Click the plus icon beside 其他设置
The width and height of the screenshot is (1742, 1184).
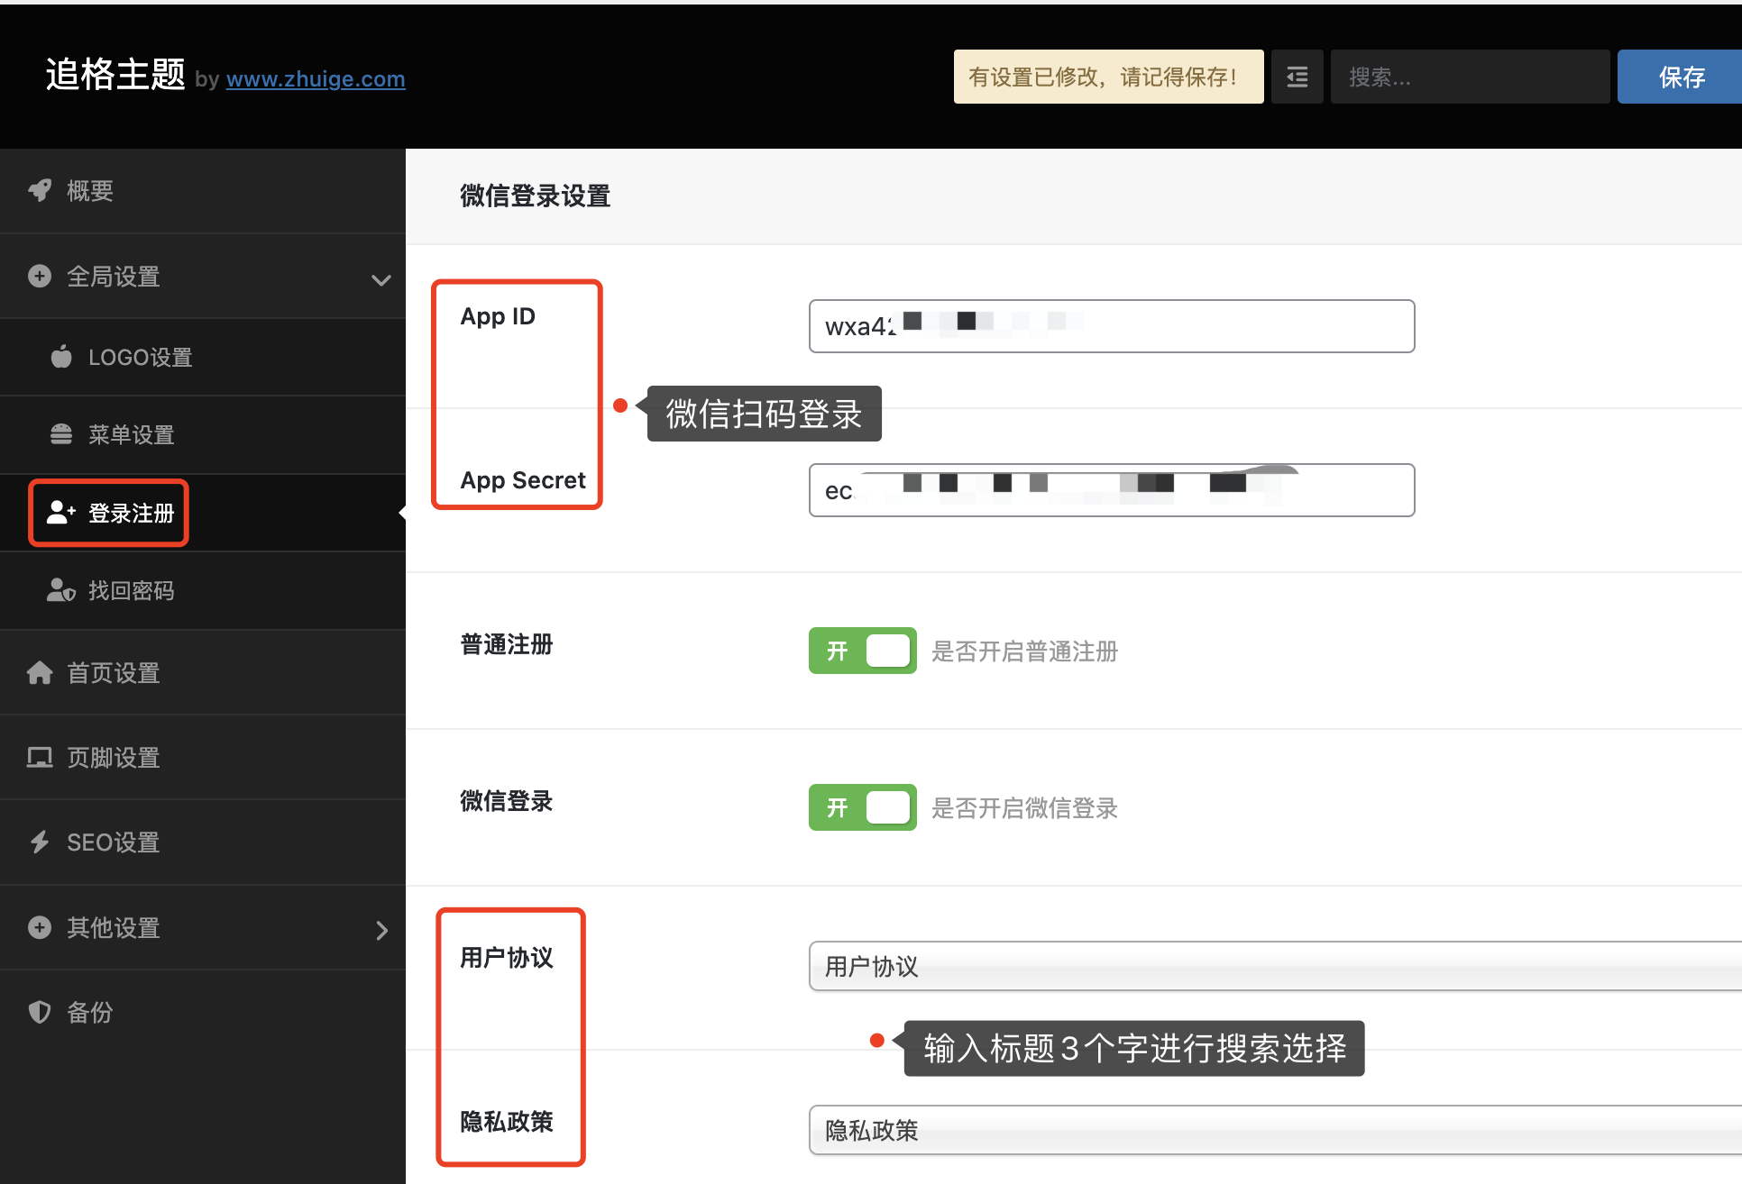pyautogui.click(x=40, y=927)
